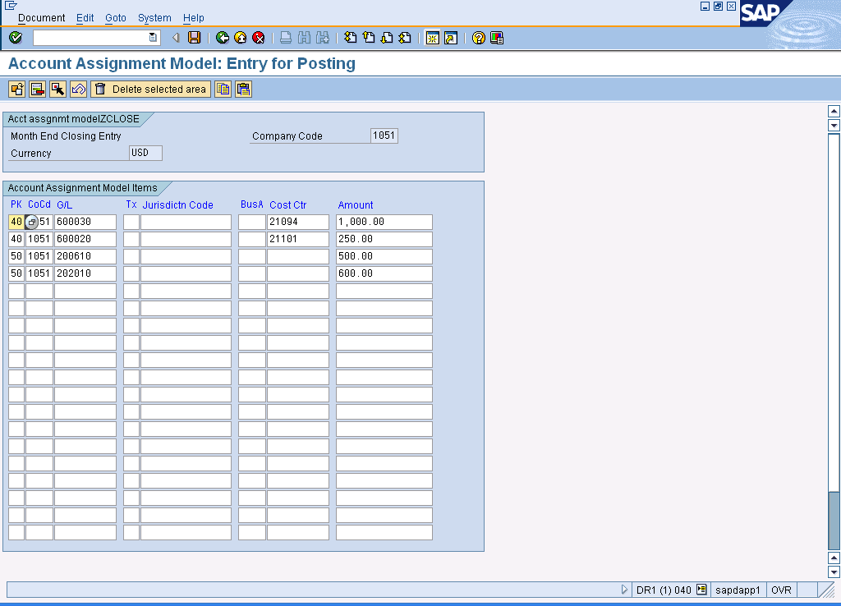Click the Save diskette icon
Image resolution: width=841 pixels, height=606 pixels.
pos(194,38)
